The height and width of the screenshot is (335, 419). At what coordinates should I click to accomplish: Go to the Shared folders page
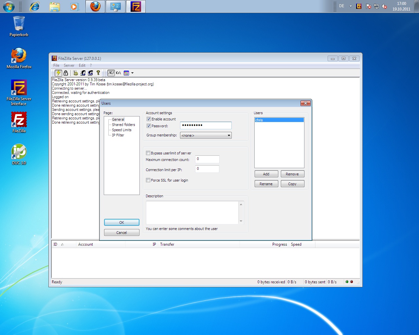coord(123,125)
